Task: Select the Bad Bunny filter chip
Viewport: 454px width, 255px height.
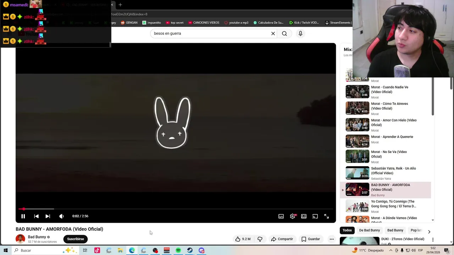Action: (395, 230)
